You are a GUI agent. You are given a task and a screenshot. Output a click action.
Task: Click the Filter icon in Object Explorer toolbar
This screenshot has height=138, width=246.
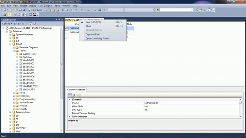click(x=27, y=24)
